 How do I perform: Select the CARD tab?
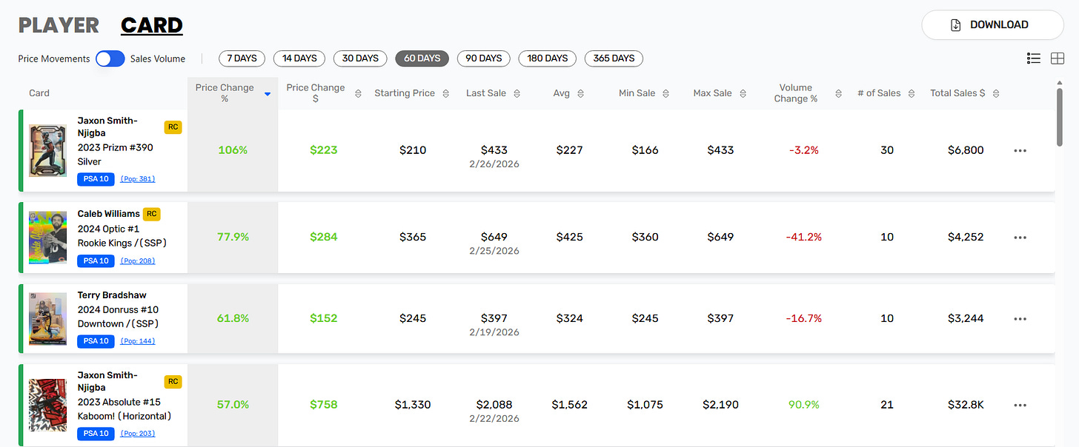[x=152, y=24]
